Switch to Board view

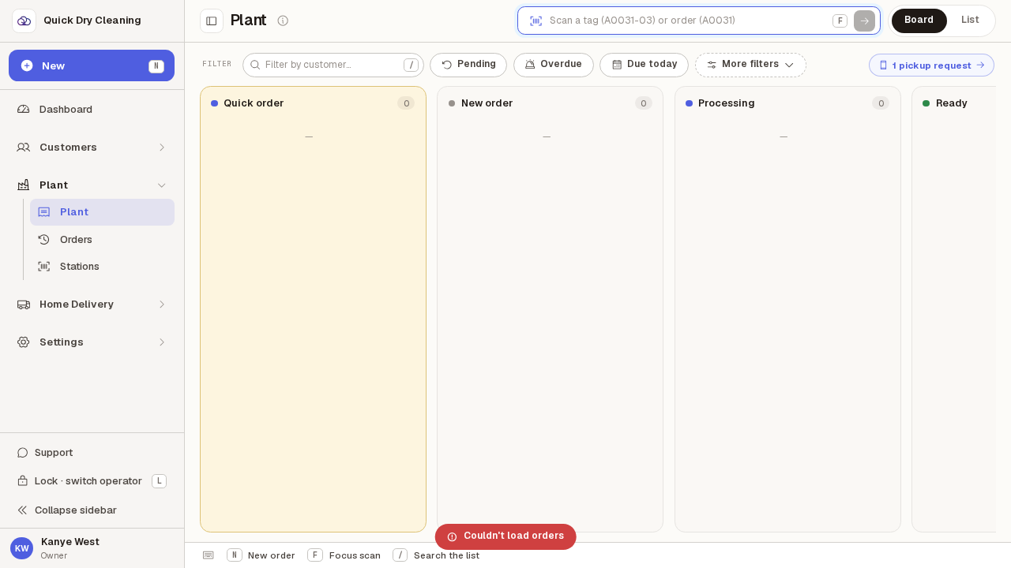point(919,21)
